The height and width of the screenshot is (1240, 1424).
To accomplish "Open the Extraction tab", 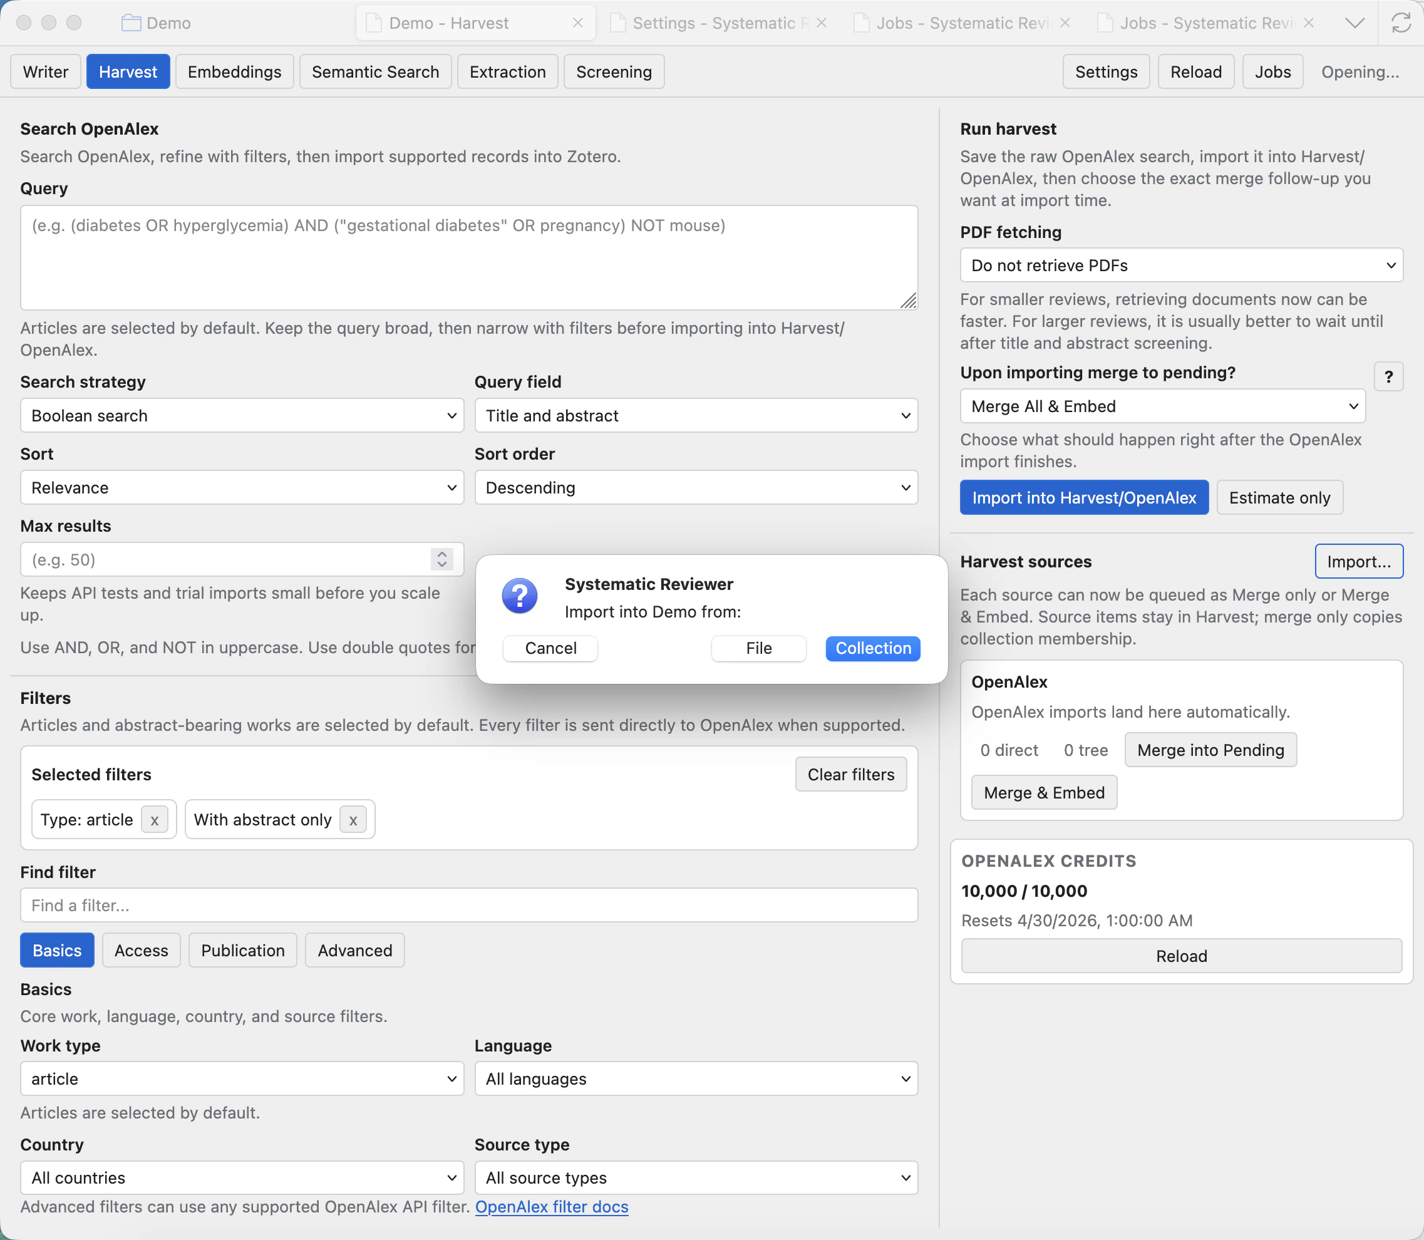I will point(507,72).
